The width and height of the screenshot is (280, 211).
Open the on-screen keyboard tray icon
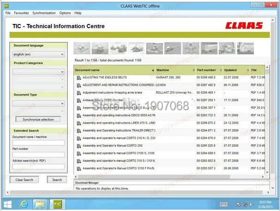click(x=224, y=205)
